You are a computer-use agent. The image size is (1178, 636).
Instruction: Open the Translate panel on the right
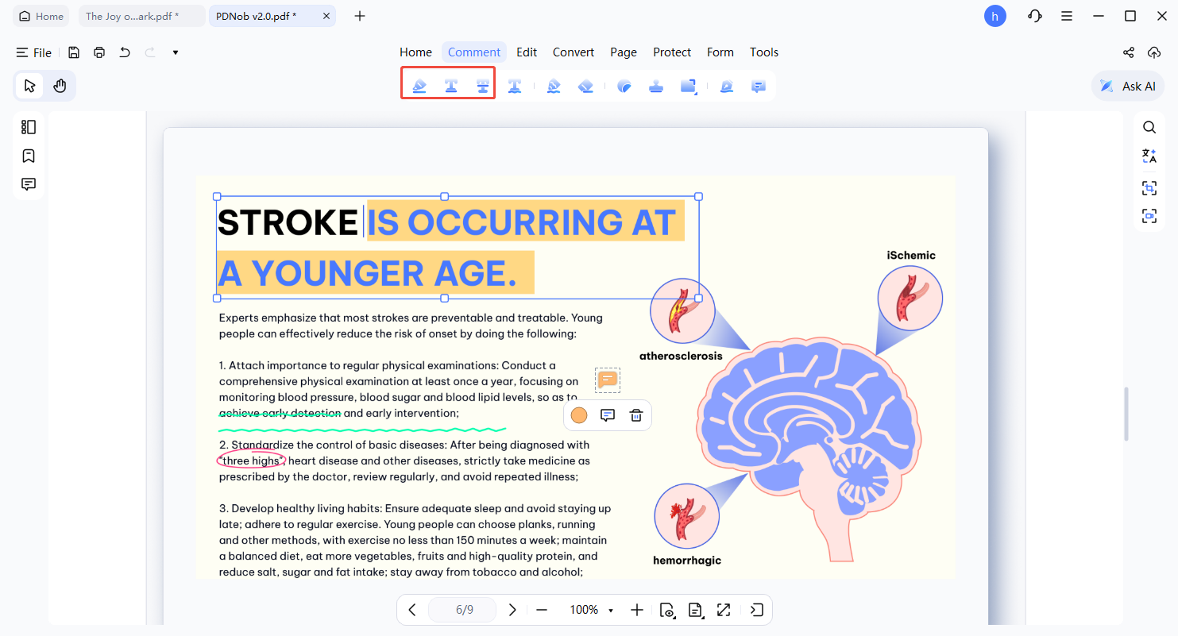pos(1149,156)
